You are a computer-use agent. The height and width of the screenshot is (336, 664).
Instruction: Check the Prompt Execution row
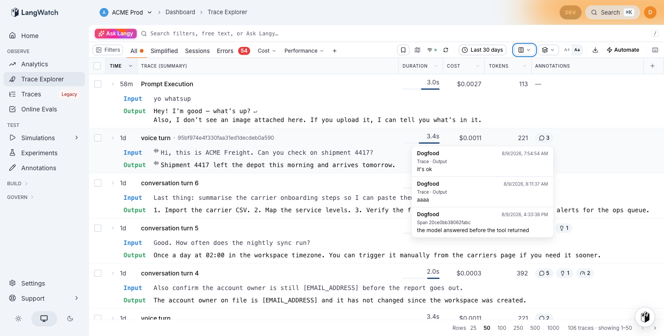tap(98, 84)
